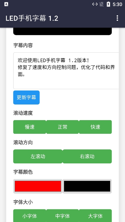Viewport: 125px width, 222px height.
Task: Choose 左滚动 direction
Action: pyautogui.click(x=38, y=156)
